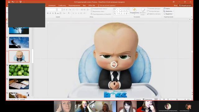This screenshot has width=199, height=112.
Task: Open the Вид ribbon tab
Action: (x=84, y=6)
